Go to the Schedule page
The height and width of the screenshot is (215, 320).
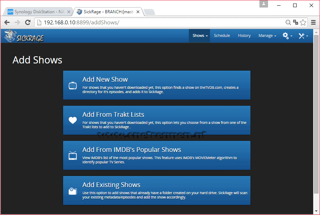(222, 36)
